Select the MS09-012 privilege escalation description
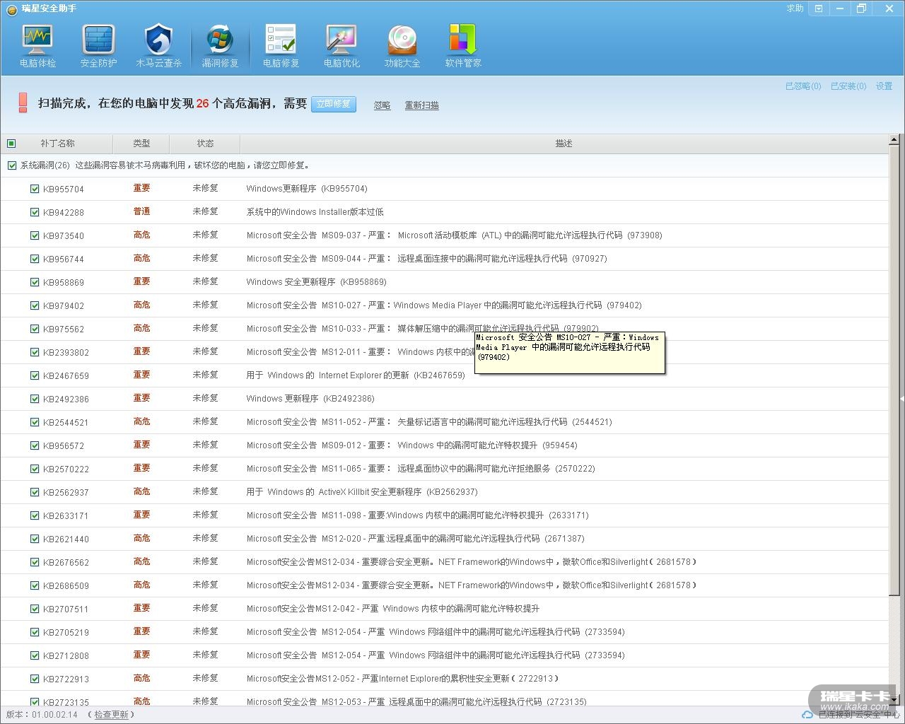The image size is (905, 724). click(411, 445)
